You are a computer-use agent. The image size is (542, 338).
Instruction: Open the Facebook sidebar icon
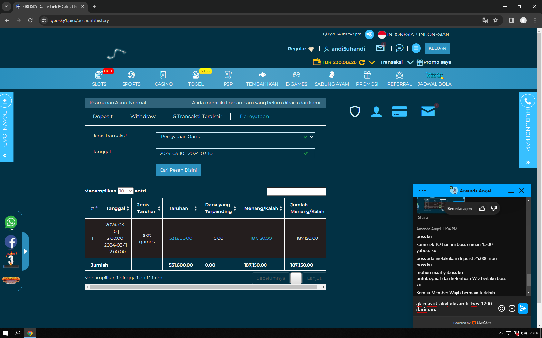tap(11, 242)
